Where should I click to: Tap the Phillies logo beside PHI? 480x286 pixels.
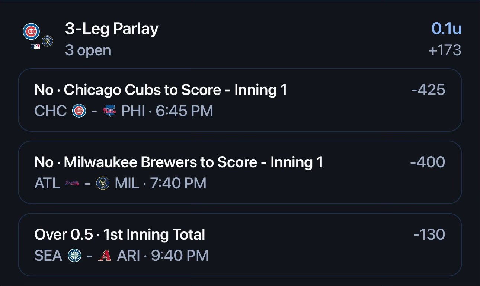tap(109, 111)
